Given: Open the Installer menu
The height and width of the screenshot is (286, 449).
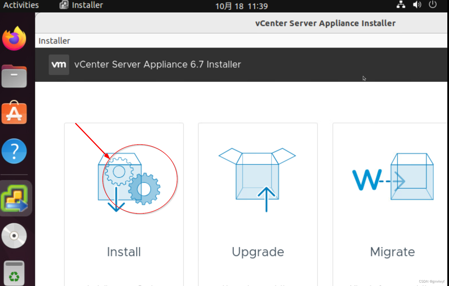Looking at the screenshot, I should pyautogui.click(x=54, y=41).
